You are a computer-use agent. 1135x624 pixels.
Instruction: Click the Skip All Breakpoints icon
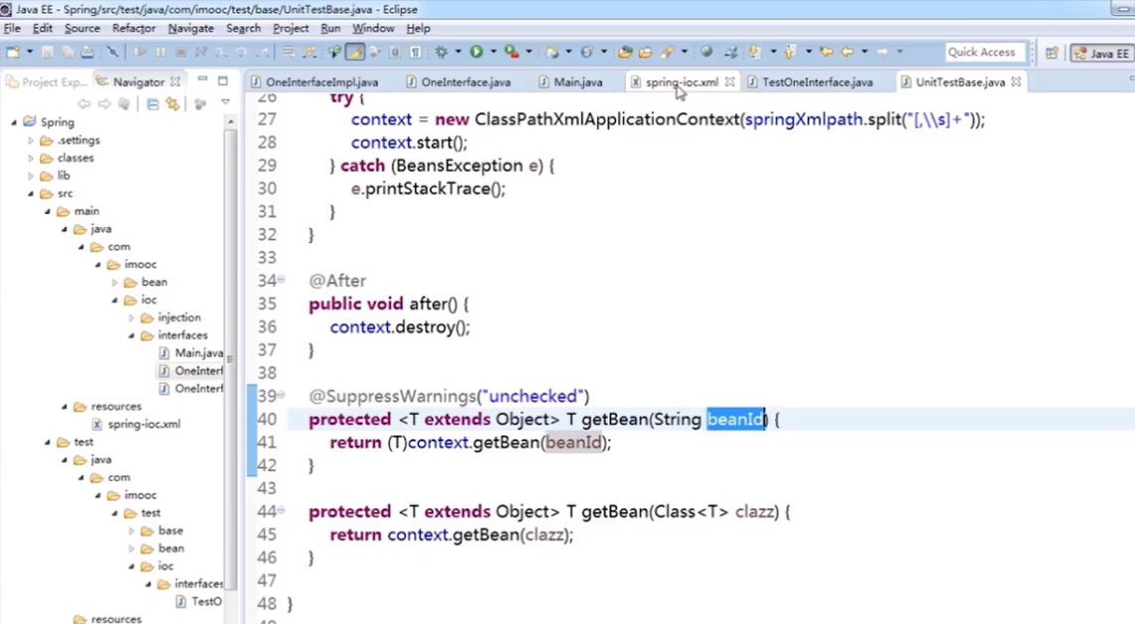click(112, 52)
